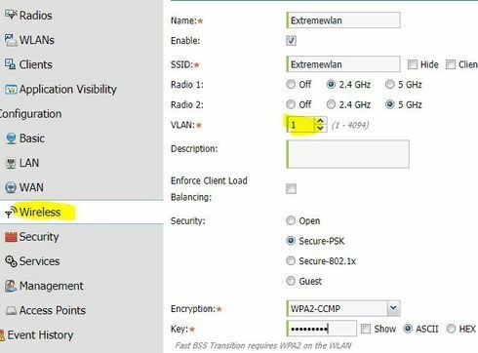This screenshot has height=353, width=478.
Task: Select the Security firewall icon
Action: (x=11, y=237)
